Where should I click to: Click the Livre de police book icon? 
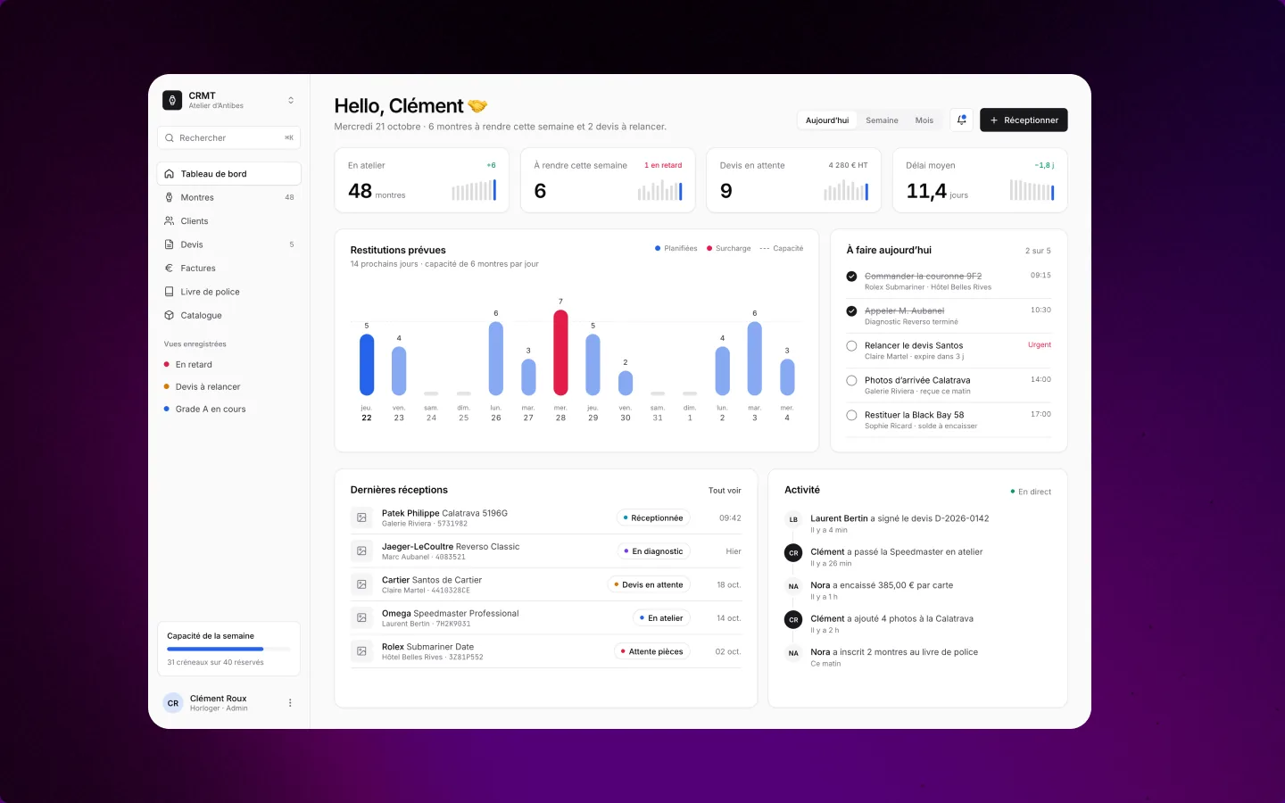[x=170, y=292]
